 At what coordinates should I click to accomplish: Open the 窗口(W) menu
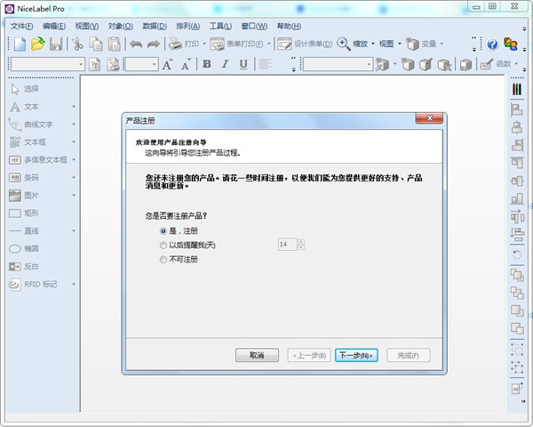coord(254,26)
